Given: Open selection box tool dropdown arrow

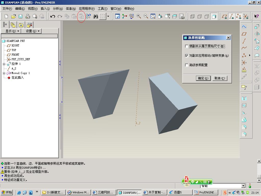Looking at the screenshot, I should tap(108, 16).
